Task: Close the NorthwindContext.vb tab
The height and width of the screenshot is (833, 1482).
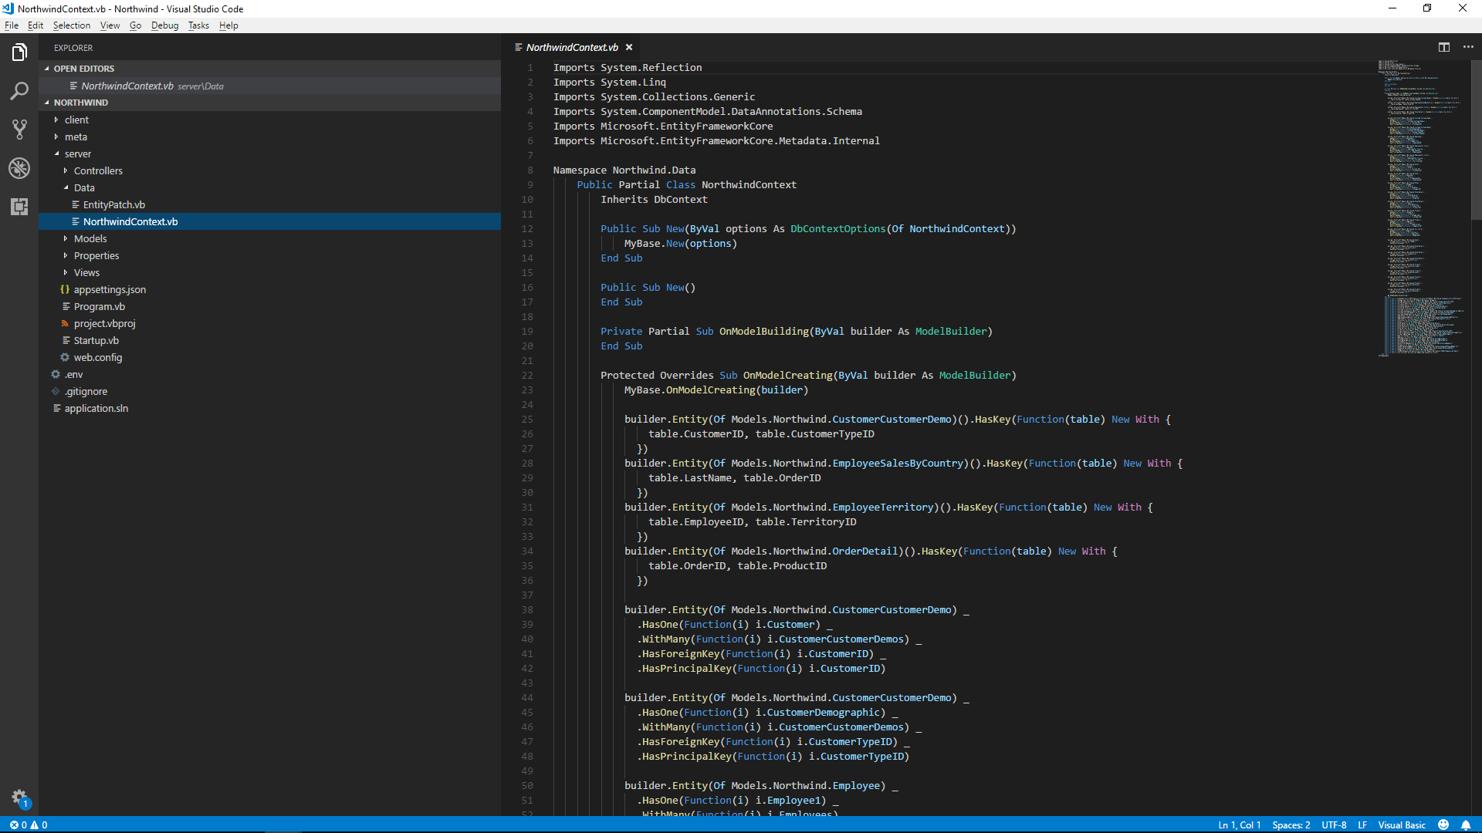Action: pos(629,47)
